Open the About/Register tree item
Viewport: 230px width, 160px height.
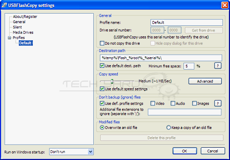(x=25, y=17)
